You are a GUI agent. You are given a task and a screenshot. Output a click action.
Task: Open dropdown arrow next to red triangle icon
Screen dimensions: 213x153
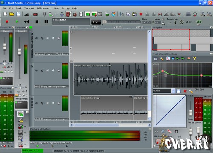pos(184,14)
